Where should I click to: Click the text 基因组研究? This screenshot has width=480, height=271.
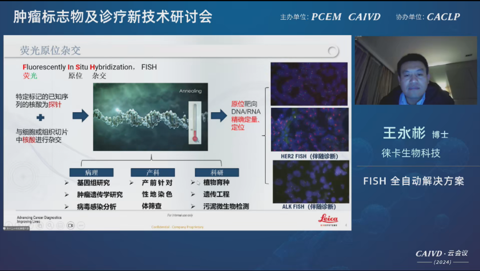[x=93, y=183]
